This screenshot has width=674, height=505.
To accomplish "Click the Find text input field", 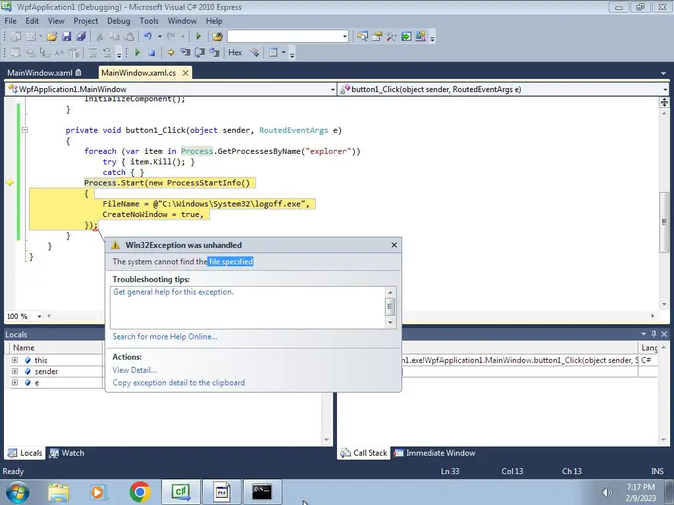I will (284, 37).
